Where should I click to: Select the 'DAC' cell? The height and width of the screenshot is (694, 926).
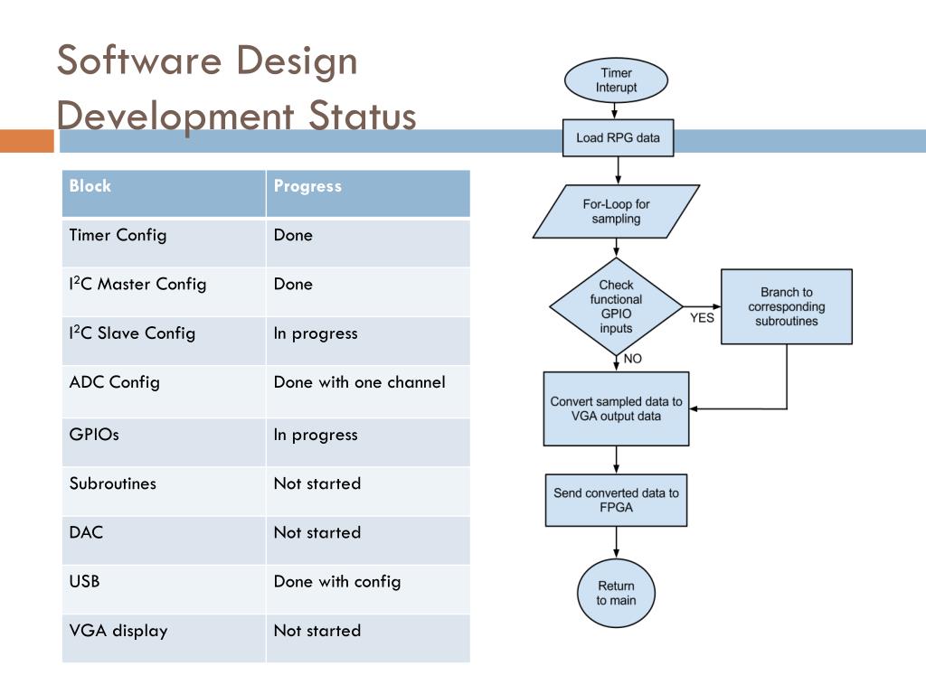pos(164,540)
